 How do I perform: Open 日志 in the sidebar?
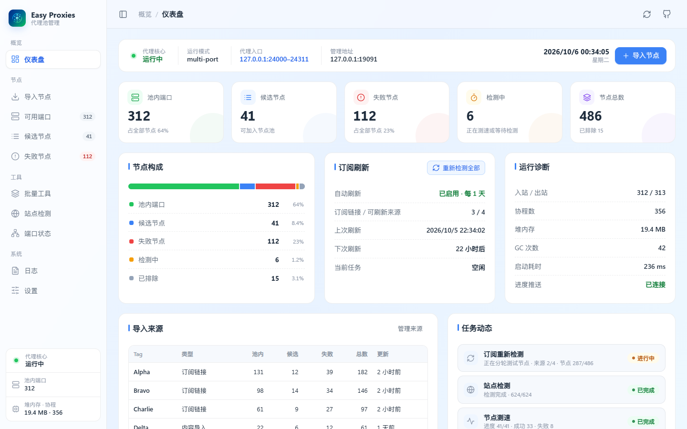(x=53, y=271)
